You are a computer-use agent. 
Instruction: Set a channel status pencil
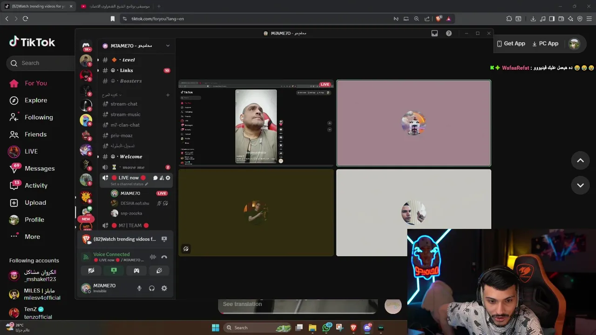pos(147,184)
